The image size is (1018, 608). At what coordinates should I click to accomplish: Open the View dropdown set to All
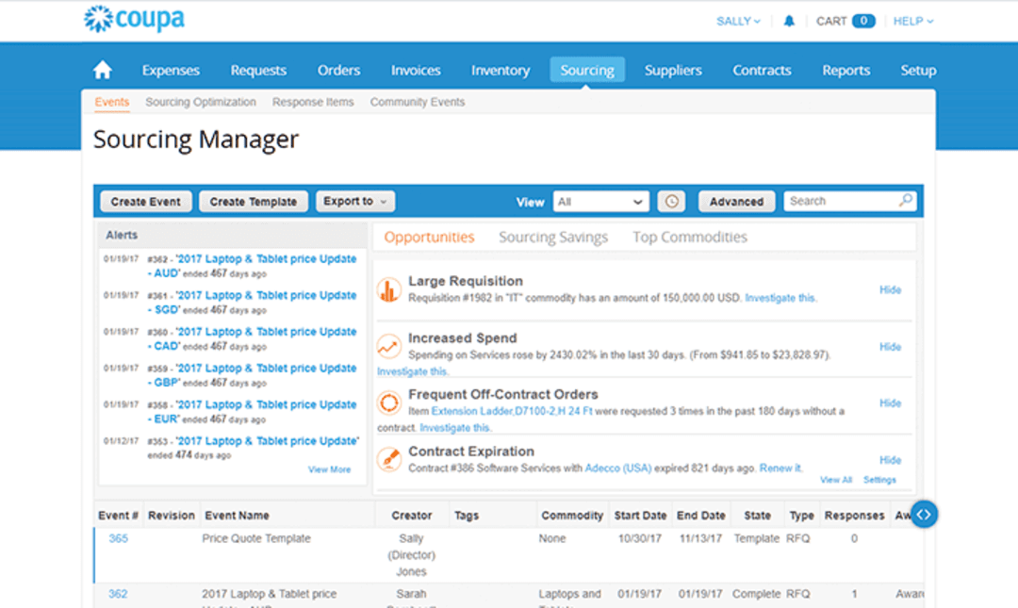(x=600, y=201)
